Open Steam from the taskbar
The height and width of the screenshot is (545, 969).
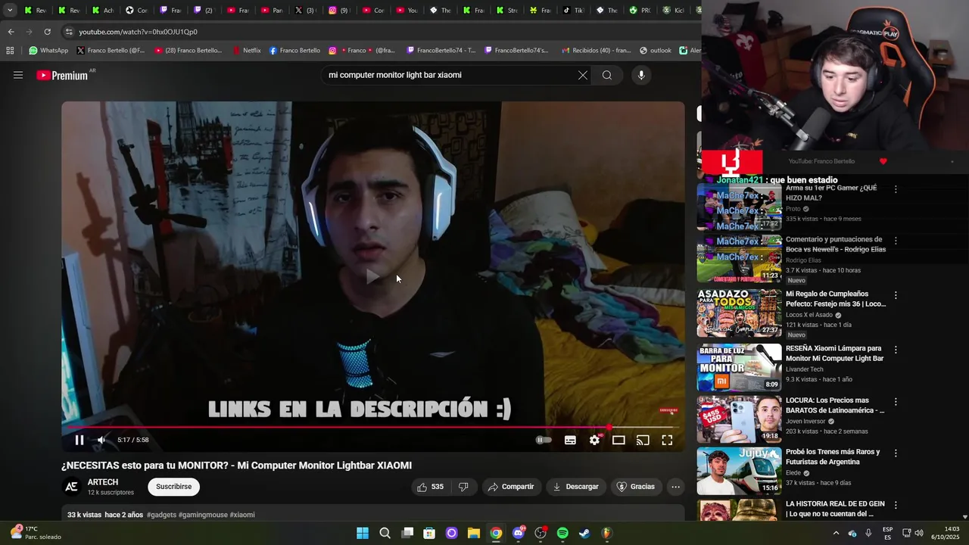(584, 533)
